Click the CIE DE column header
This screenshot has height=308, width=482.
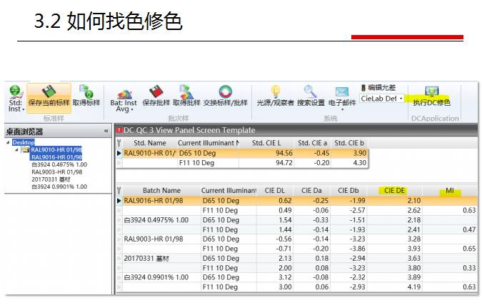[394, 191]
